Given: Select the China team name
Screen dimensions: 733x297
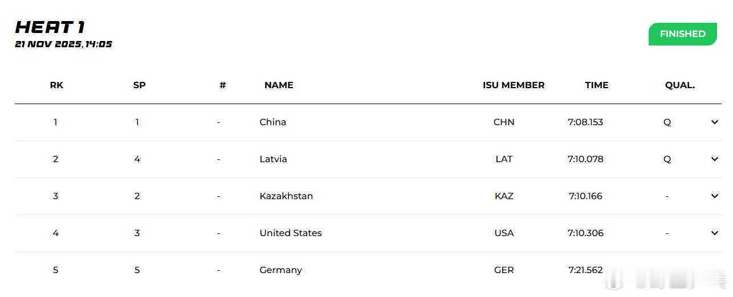Looking at the screenshot, I should (x=272, y=122).
